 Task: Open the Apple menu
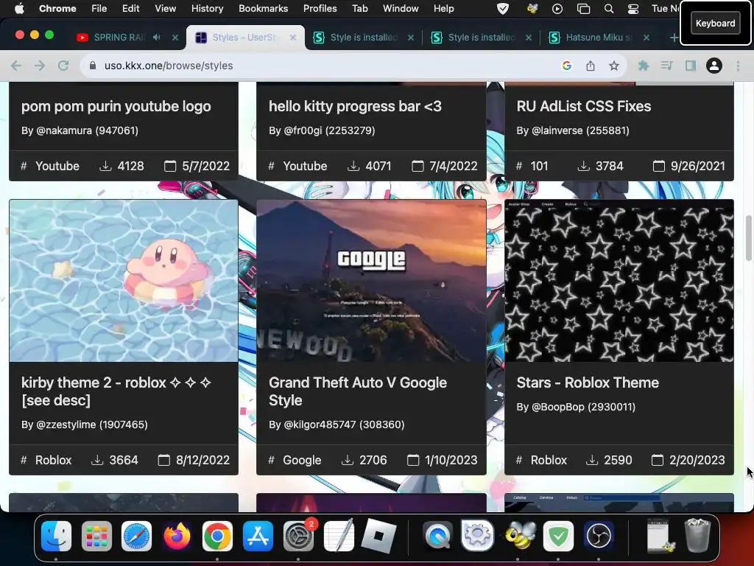pyautogui.click(x=19, y=9)
